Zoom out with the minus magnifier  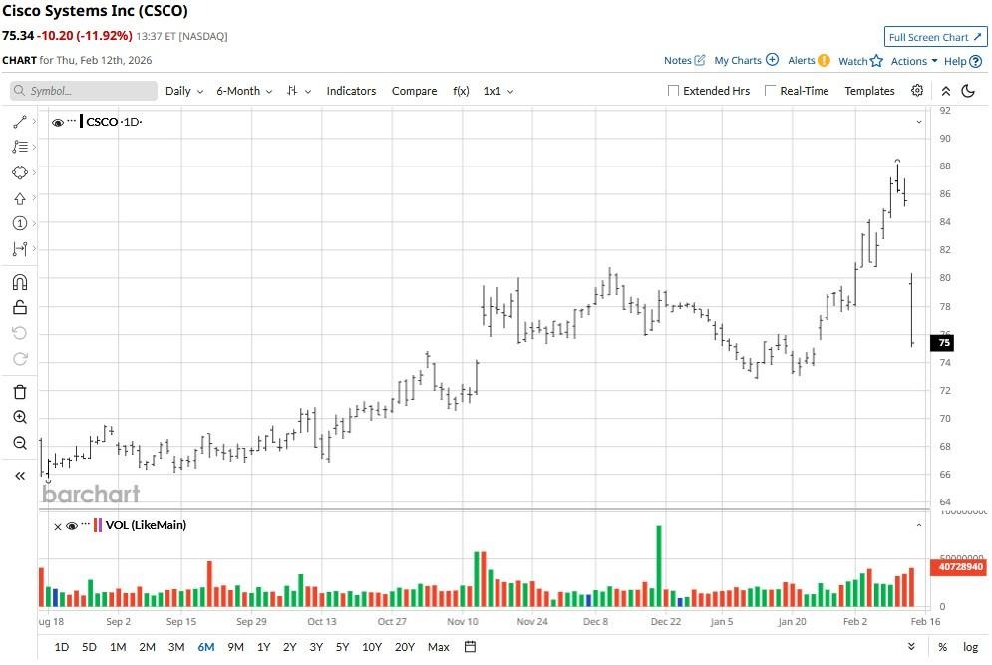[x=20, y=443]
